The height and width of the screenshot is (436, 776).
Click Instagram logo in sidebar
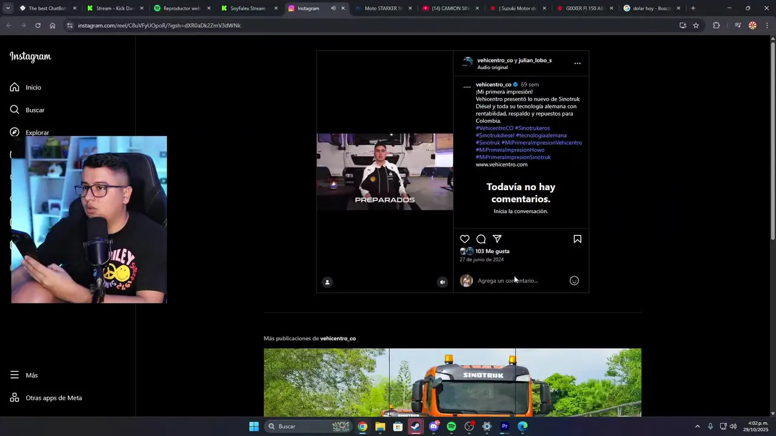point(30,56)
